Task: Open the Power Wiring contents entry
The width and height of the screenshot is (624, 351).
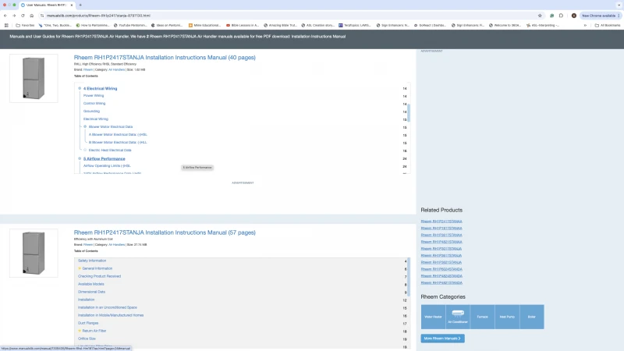Action: (x=94, y=95)
